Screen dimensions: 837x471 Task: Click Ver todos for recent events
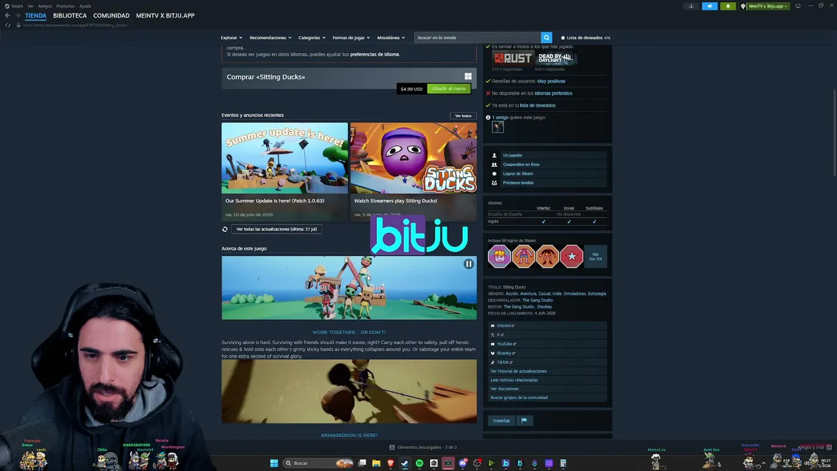click(463, 116)
